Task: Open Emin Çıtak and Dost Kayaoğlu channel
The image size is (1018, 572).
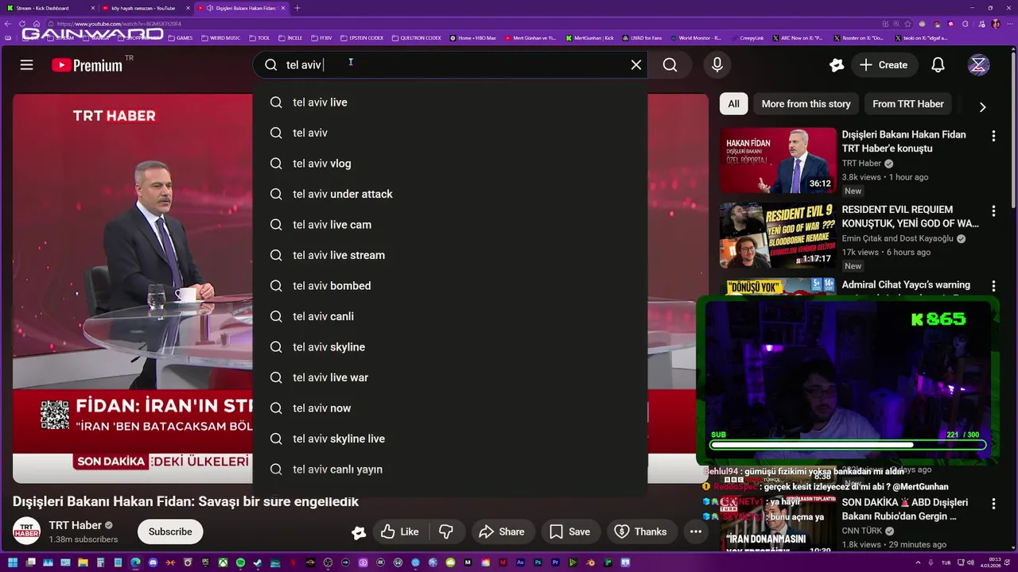Action: (898, 238)
